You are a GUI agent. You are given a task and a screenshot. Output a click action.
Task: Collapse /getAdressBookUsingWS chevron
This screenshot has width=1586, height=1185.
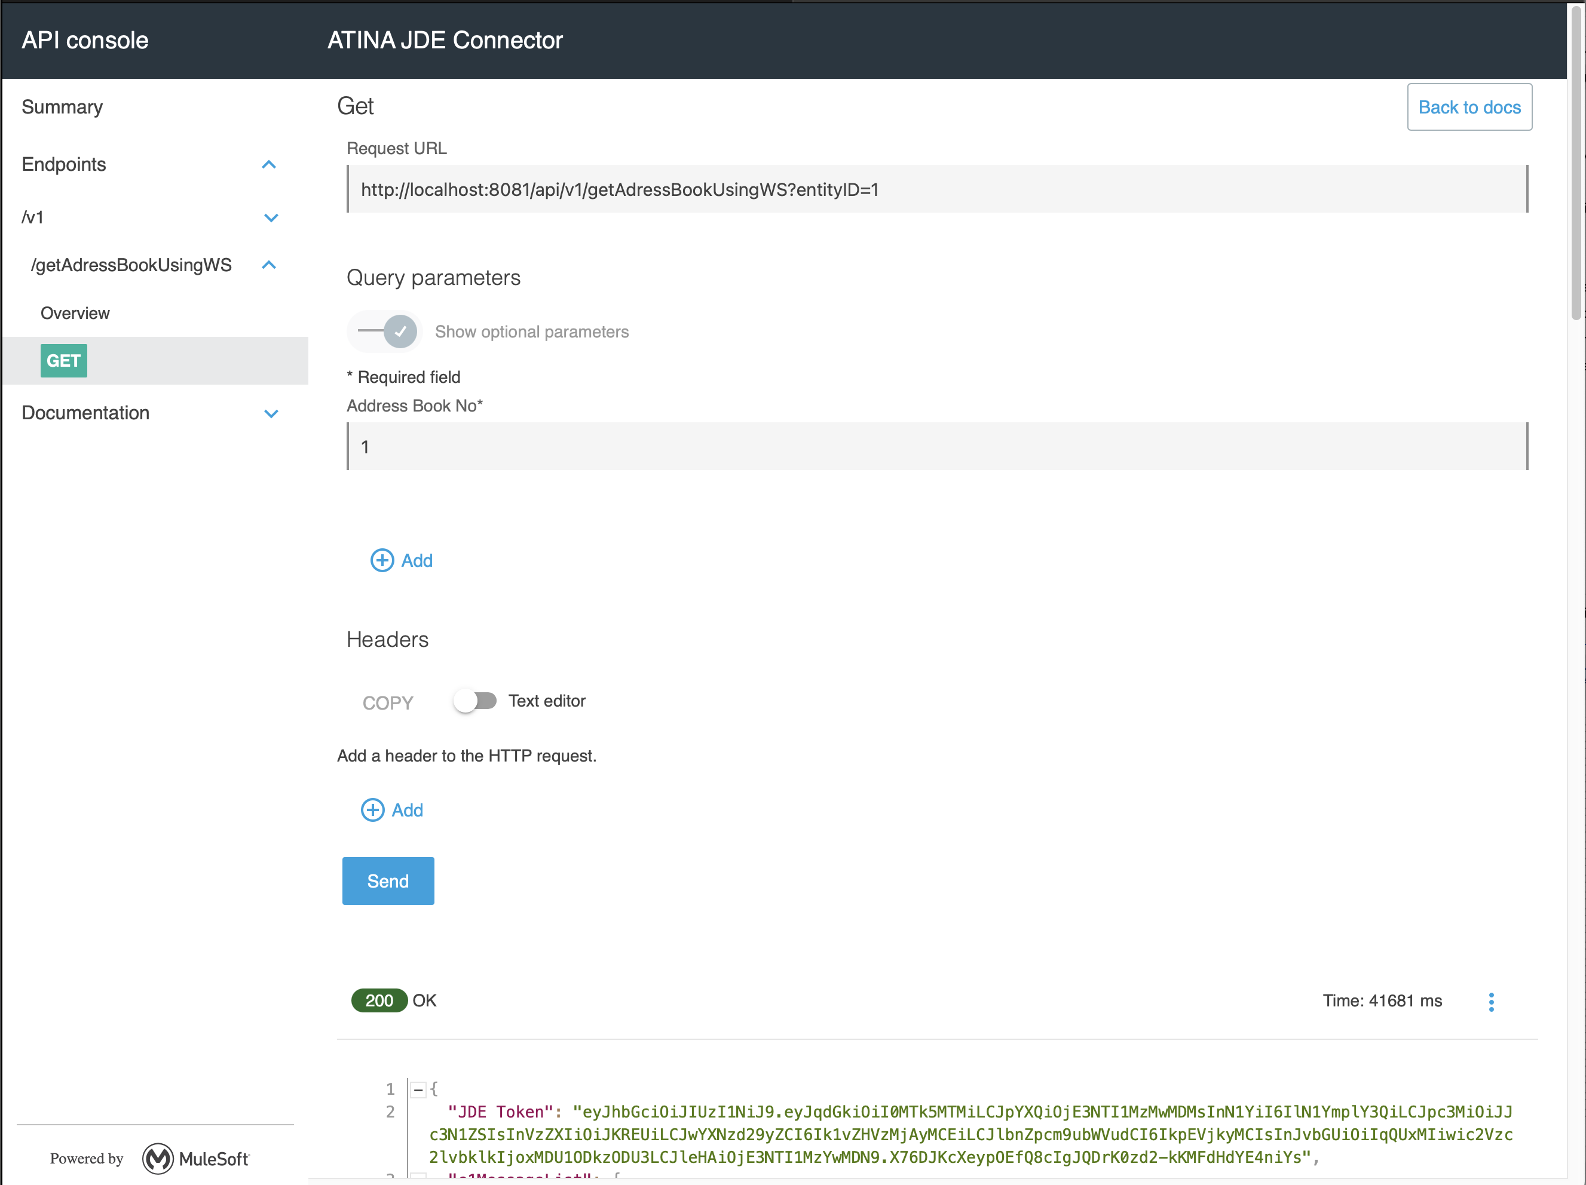point(269,265)
